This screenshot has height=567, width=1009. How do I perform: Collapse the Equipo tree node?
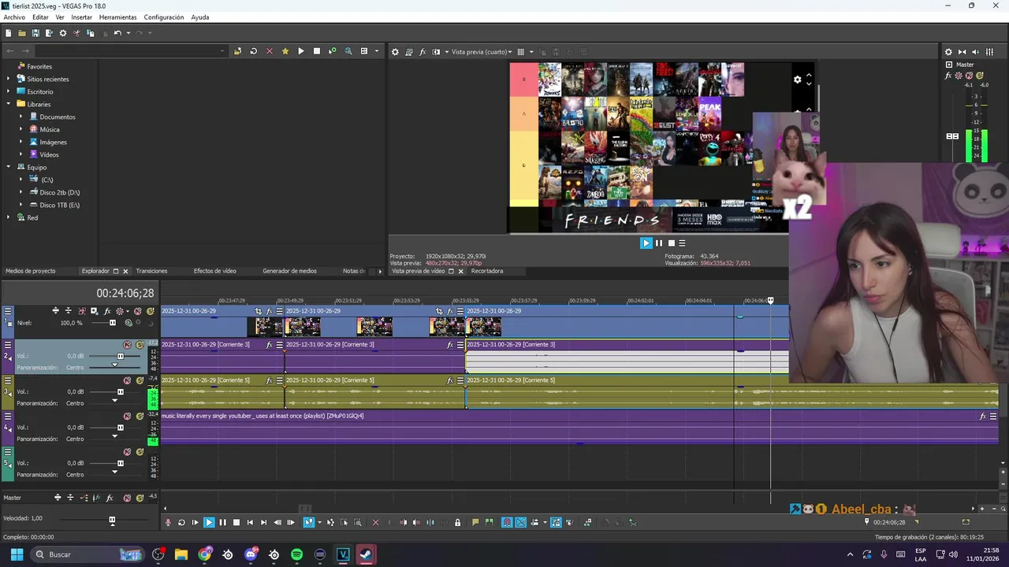pyautogui.click(x=9, y=167)
